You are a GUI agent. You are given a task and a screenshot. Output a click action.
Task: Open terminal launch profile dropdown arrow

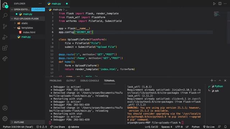pos(215,81)
